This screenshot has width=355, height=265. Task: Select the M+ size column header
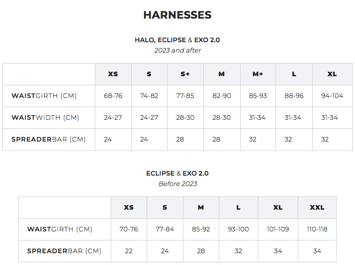coord(258,74)
